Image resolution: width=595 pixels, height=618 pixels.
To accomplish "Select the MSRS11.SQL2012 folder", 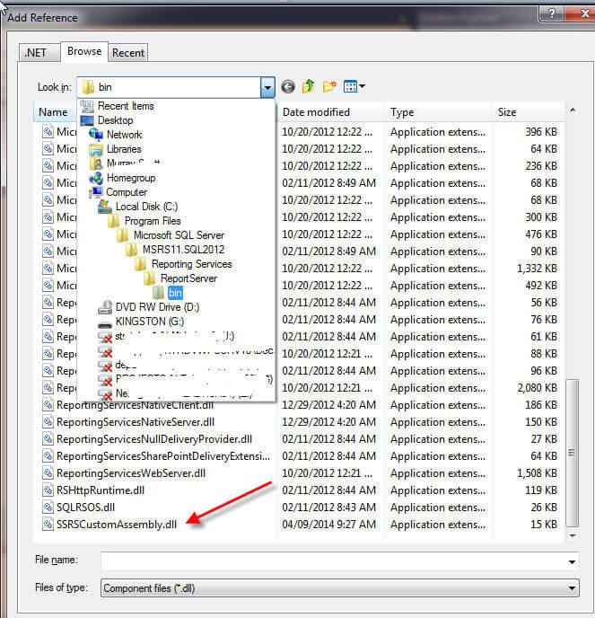I will pos(183,250).
